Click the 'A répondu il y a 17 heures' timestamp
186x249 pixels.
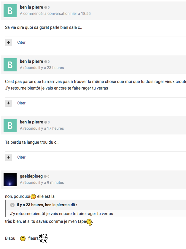click(x=42, y=129)
